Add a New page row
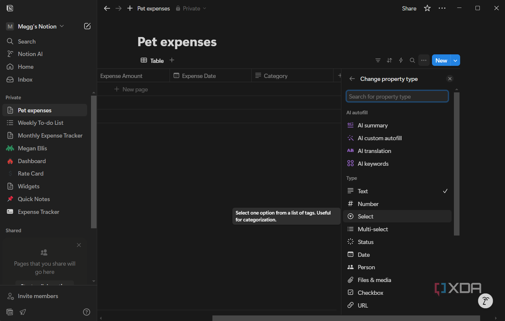This screenshot has width=505, height=321. (131, 89)
